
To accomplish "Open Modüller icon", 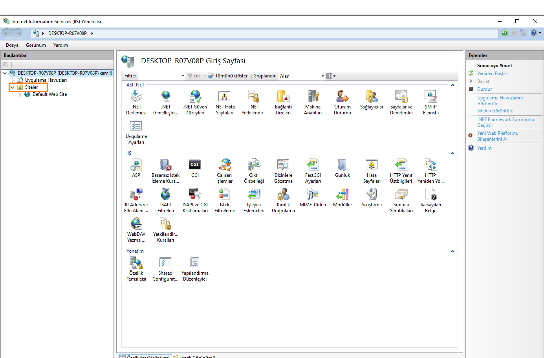I will pyautogui.click(x=343, y=194).
